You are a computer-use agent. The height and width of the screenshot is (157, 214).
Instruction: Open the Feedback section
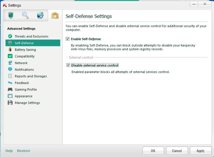tap(22, 83)
